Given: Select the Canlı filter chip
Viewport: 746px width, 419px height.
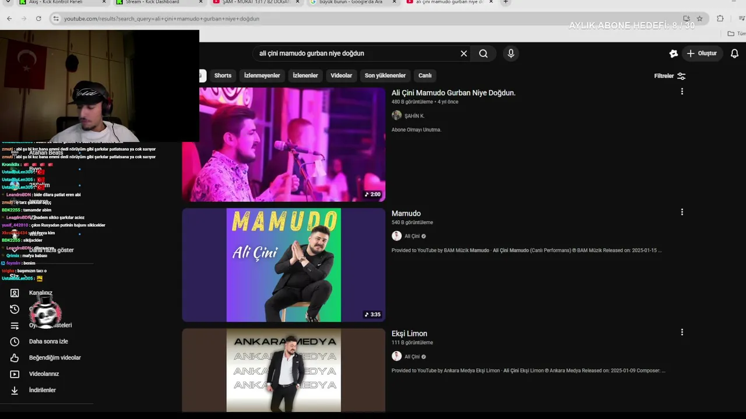Looking at the screenshot, I should [425, 76].
